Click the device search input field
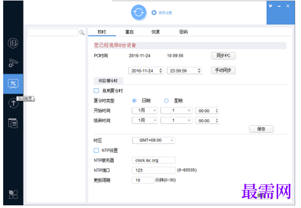The width and height of the screenshot is (301, 208). tap(53, 32)
